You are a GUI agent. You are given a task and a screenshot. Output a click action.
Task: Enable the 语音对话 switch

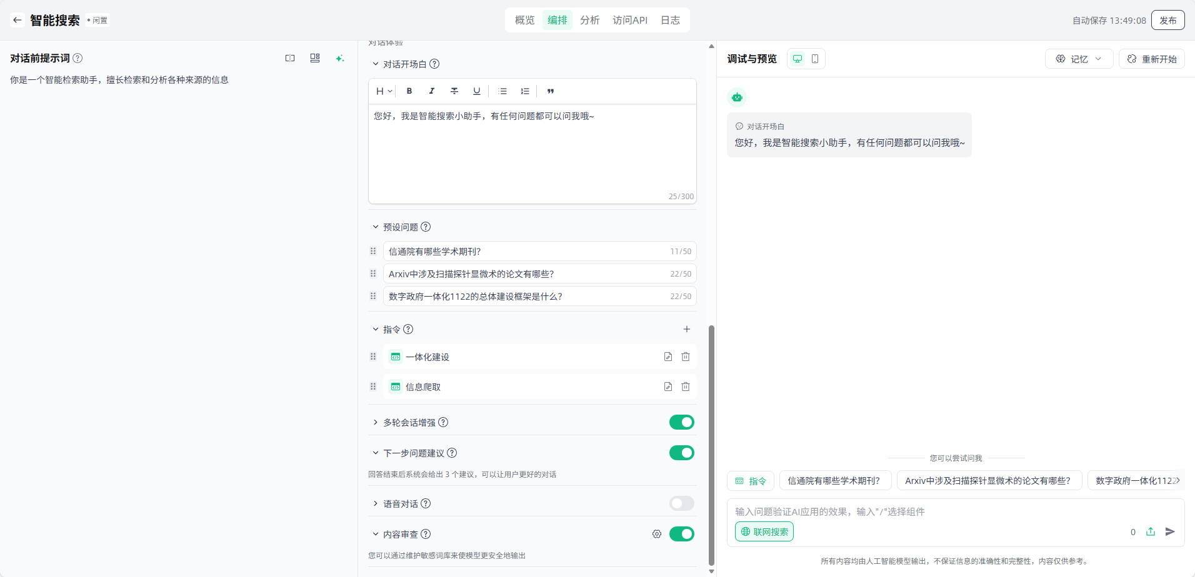681,503
